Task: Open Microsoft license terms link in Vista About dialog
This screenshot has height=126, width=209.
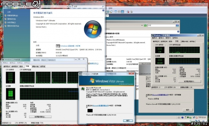Action: coord(100,106)
